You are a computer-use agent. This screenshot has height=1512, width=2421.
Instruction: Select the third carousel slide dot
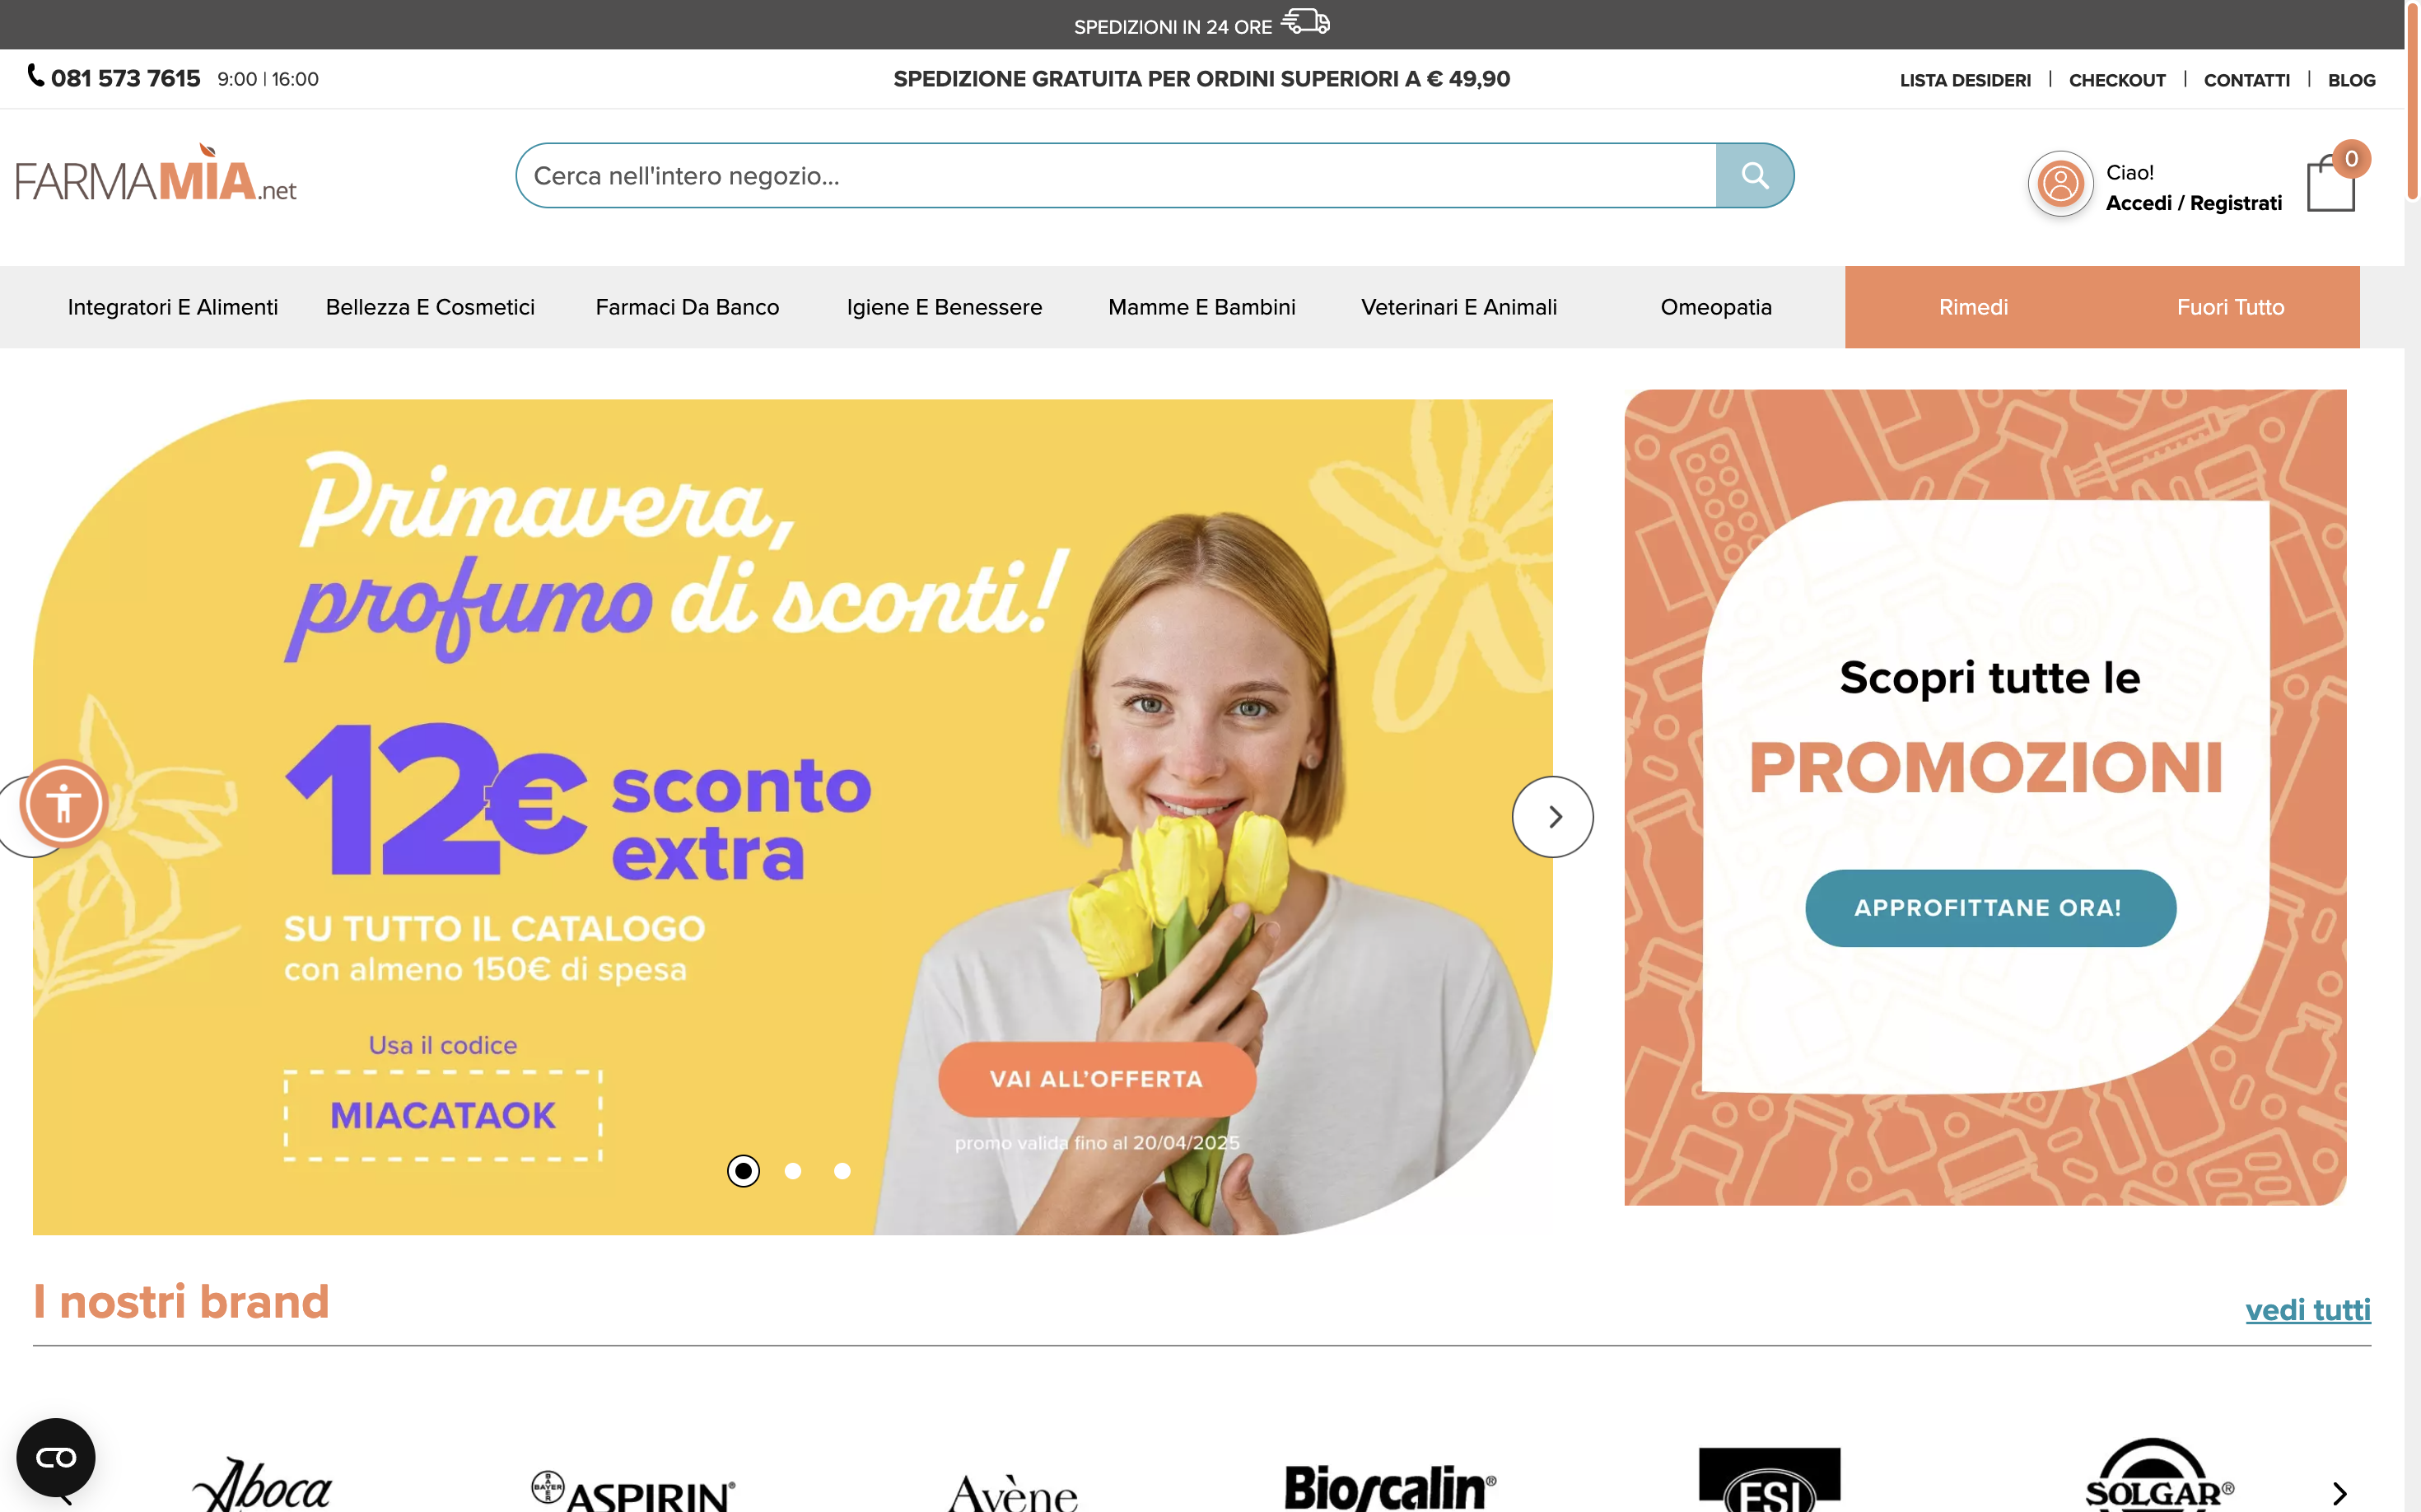[842, 1171]
